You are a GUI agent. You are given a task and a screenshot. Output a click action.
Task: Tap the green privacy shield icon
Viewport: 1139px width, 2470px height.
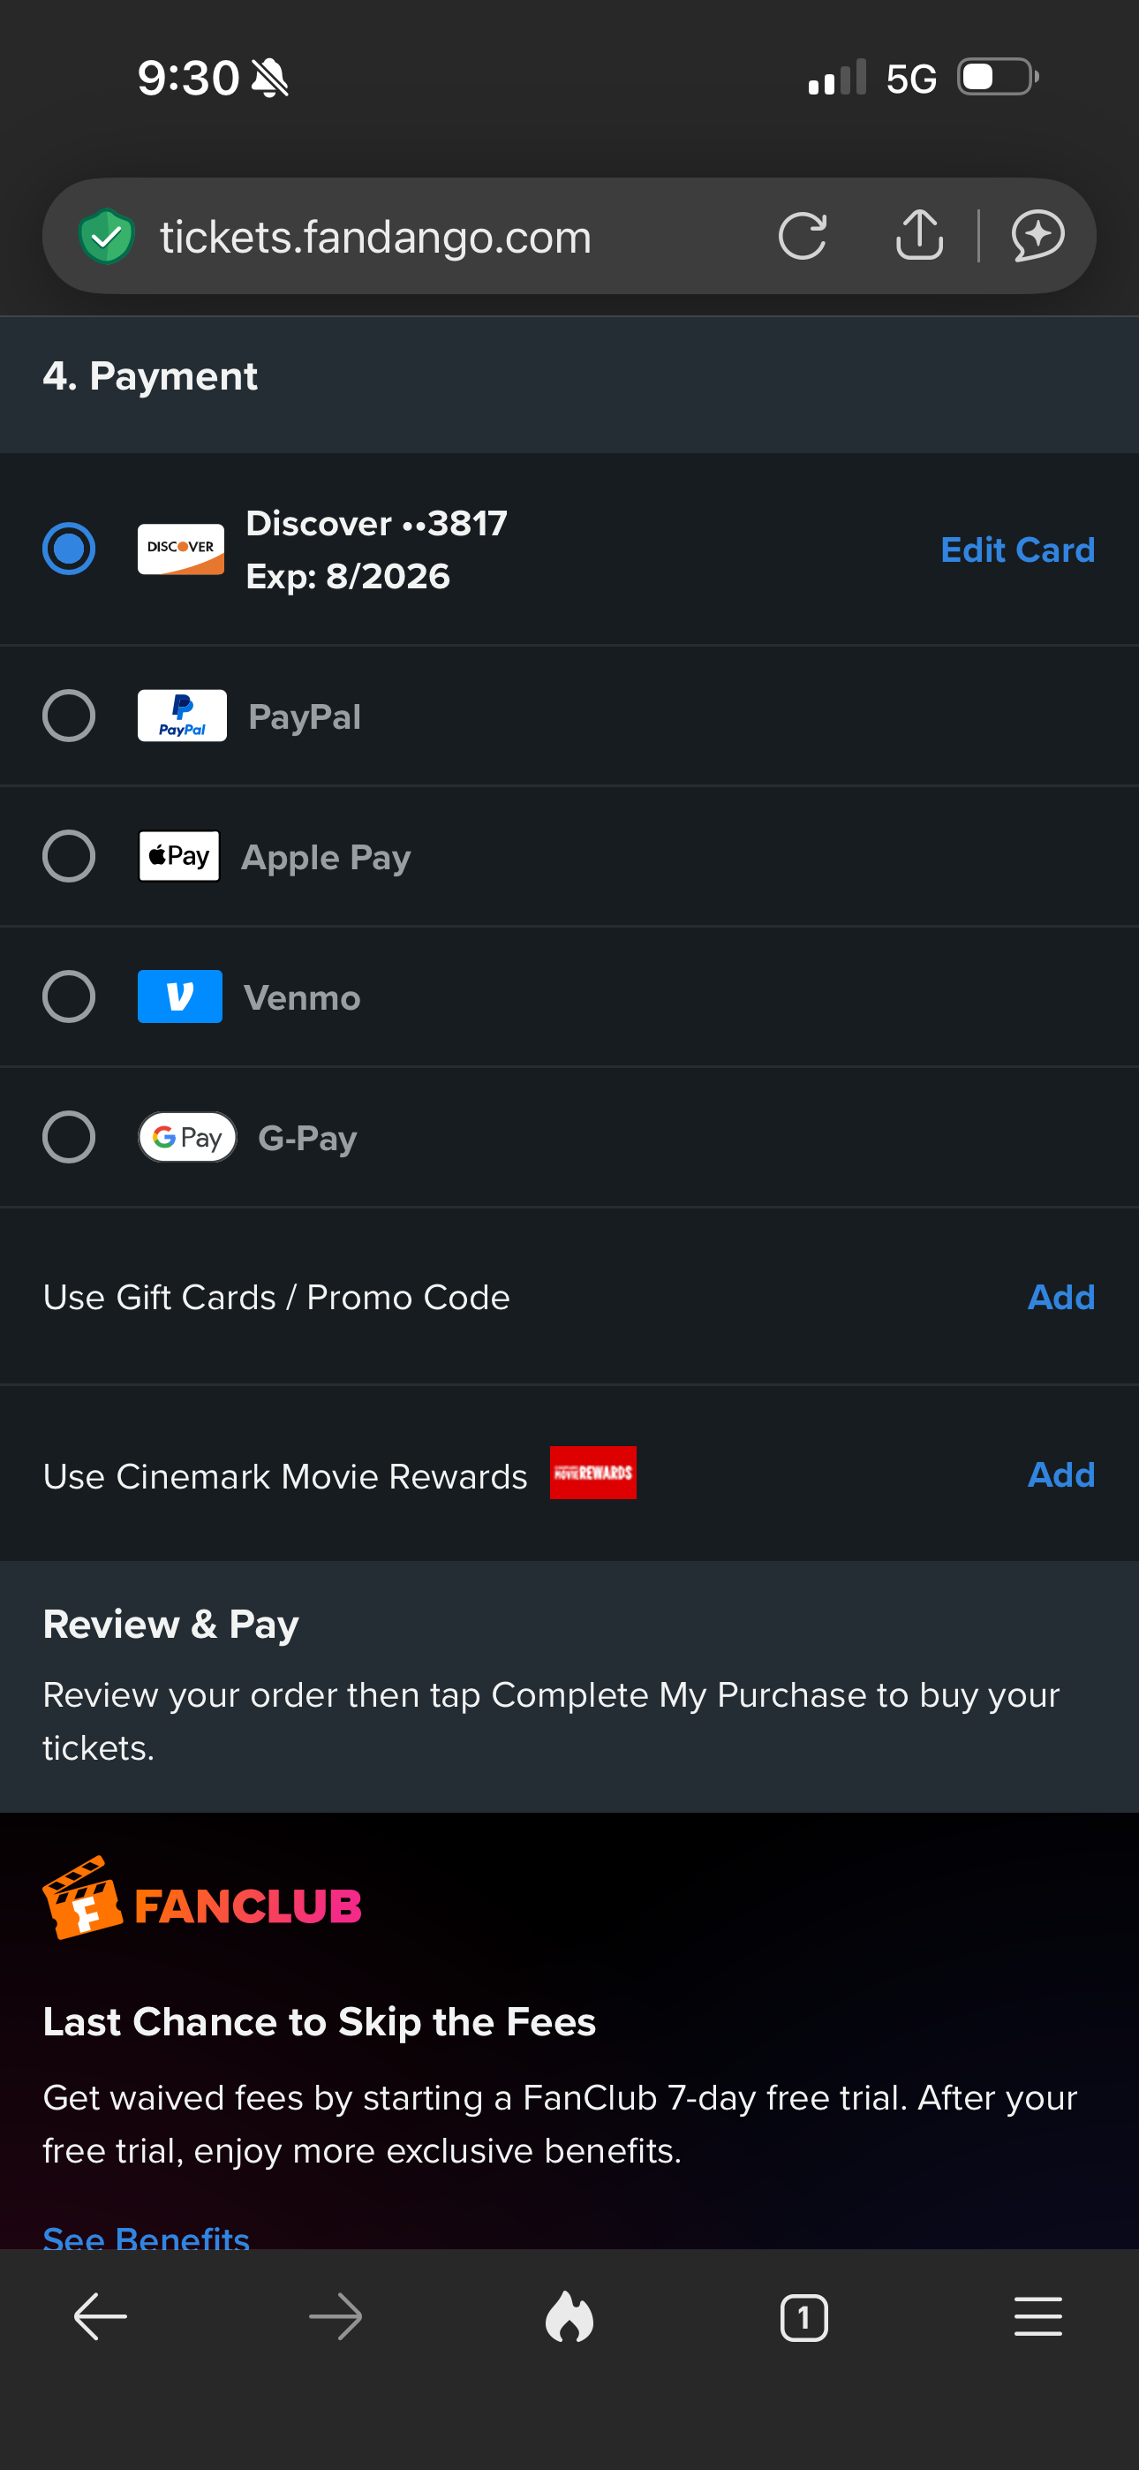coord(107,236)
